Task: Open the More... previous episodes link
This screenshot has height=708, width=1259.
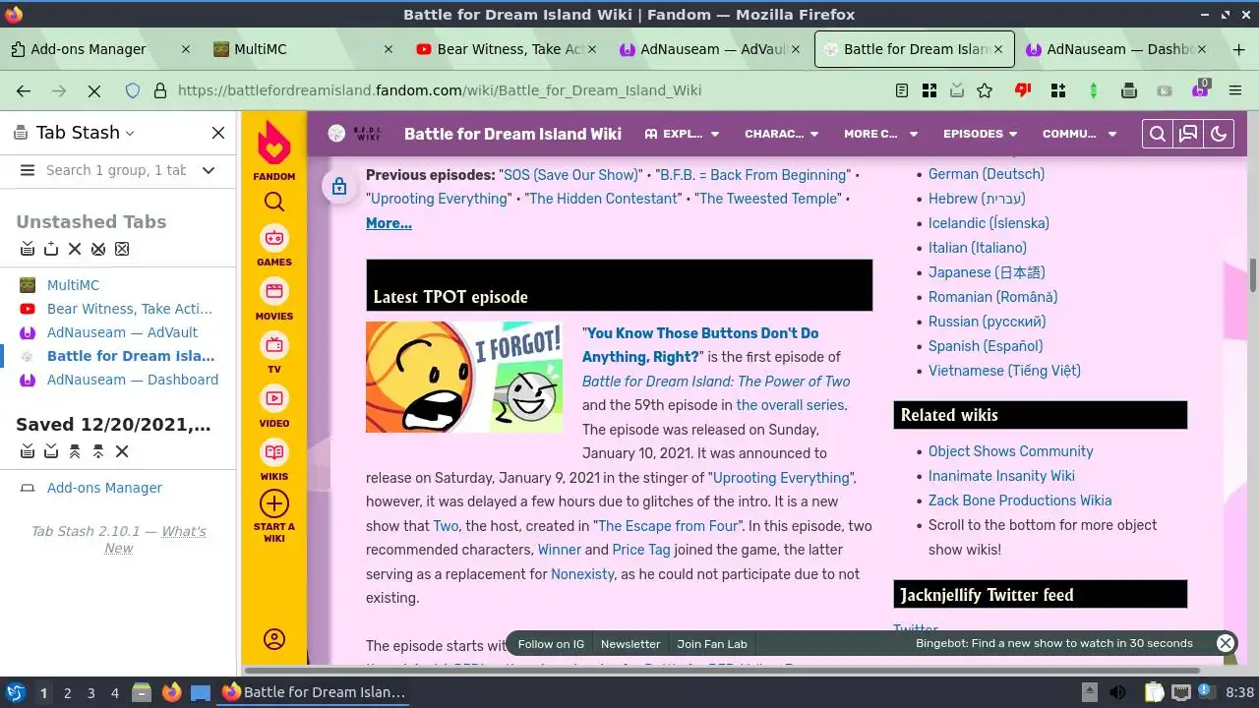Action: (x=389, y=223)
